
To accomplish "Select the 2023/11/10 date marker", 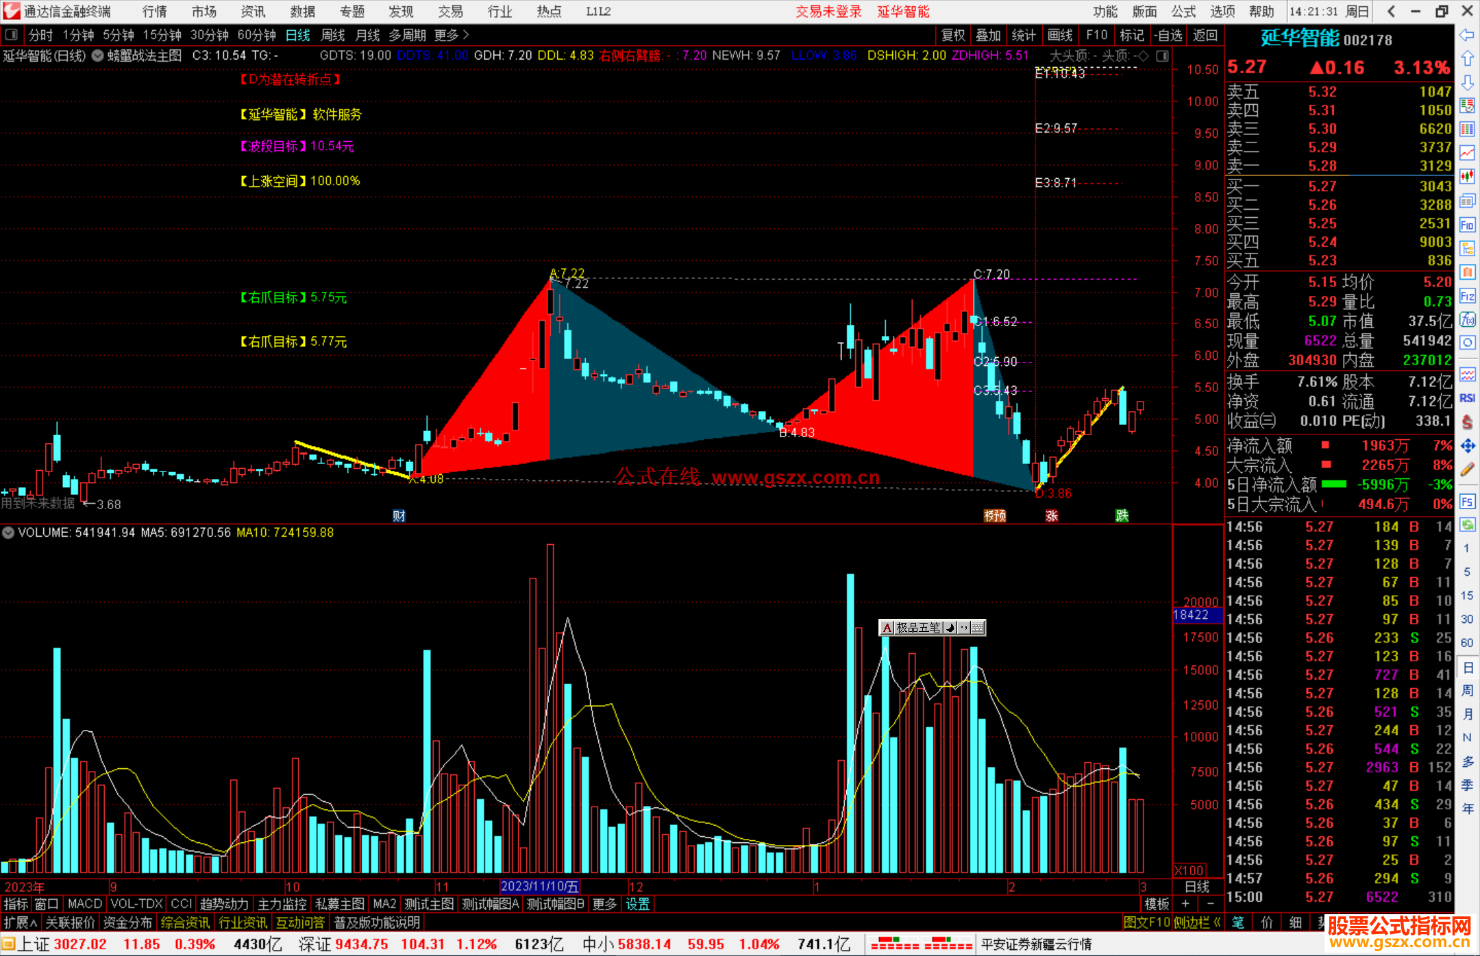I will [x=540, y=887].
